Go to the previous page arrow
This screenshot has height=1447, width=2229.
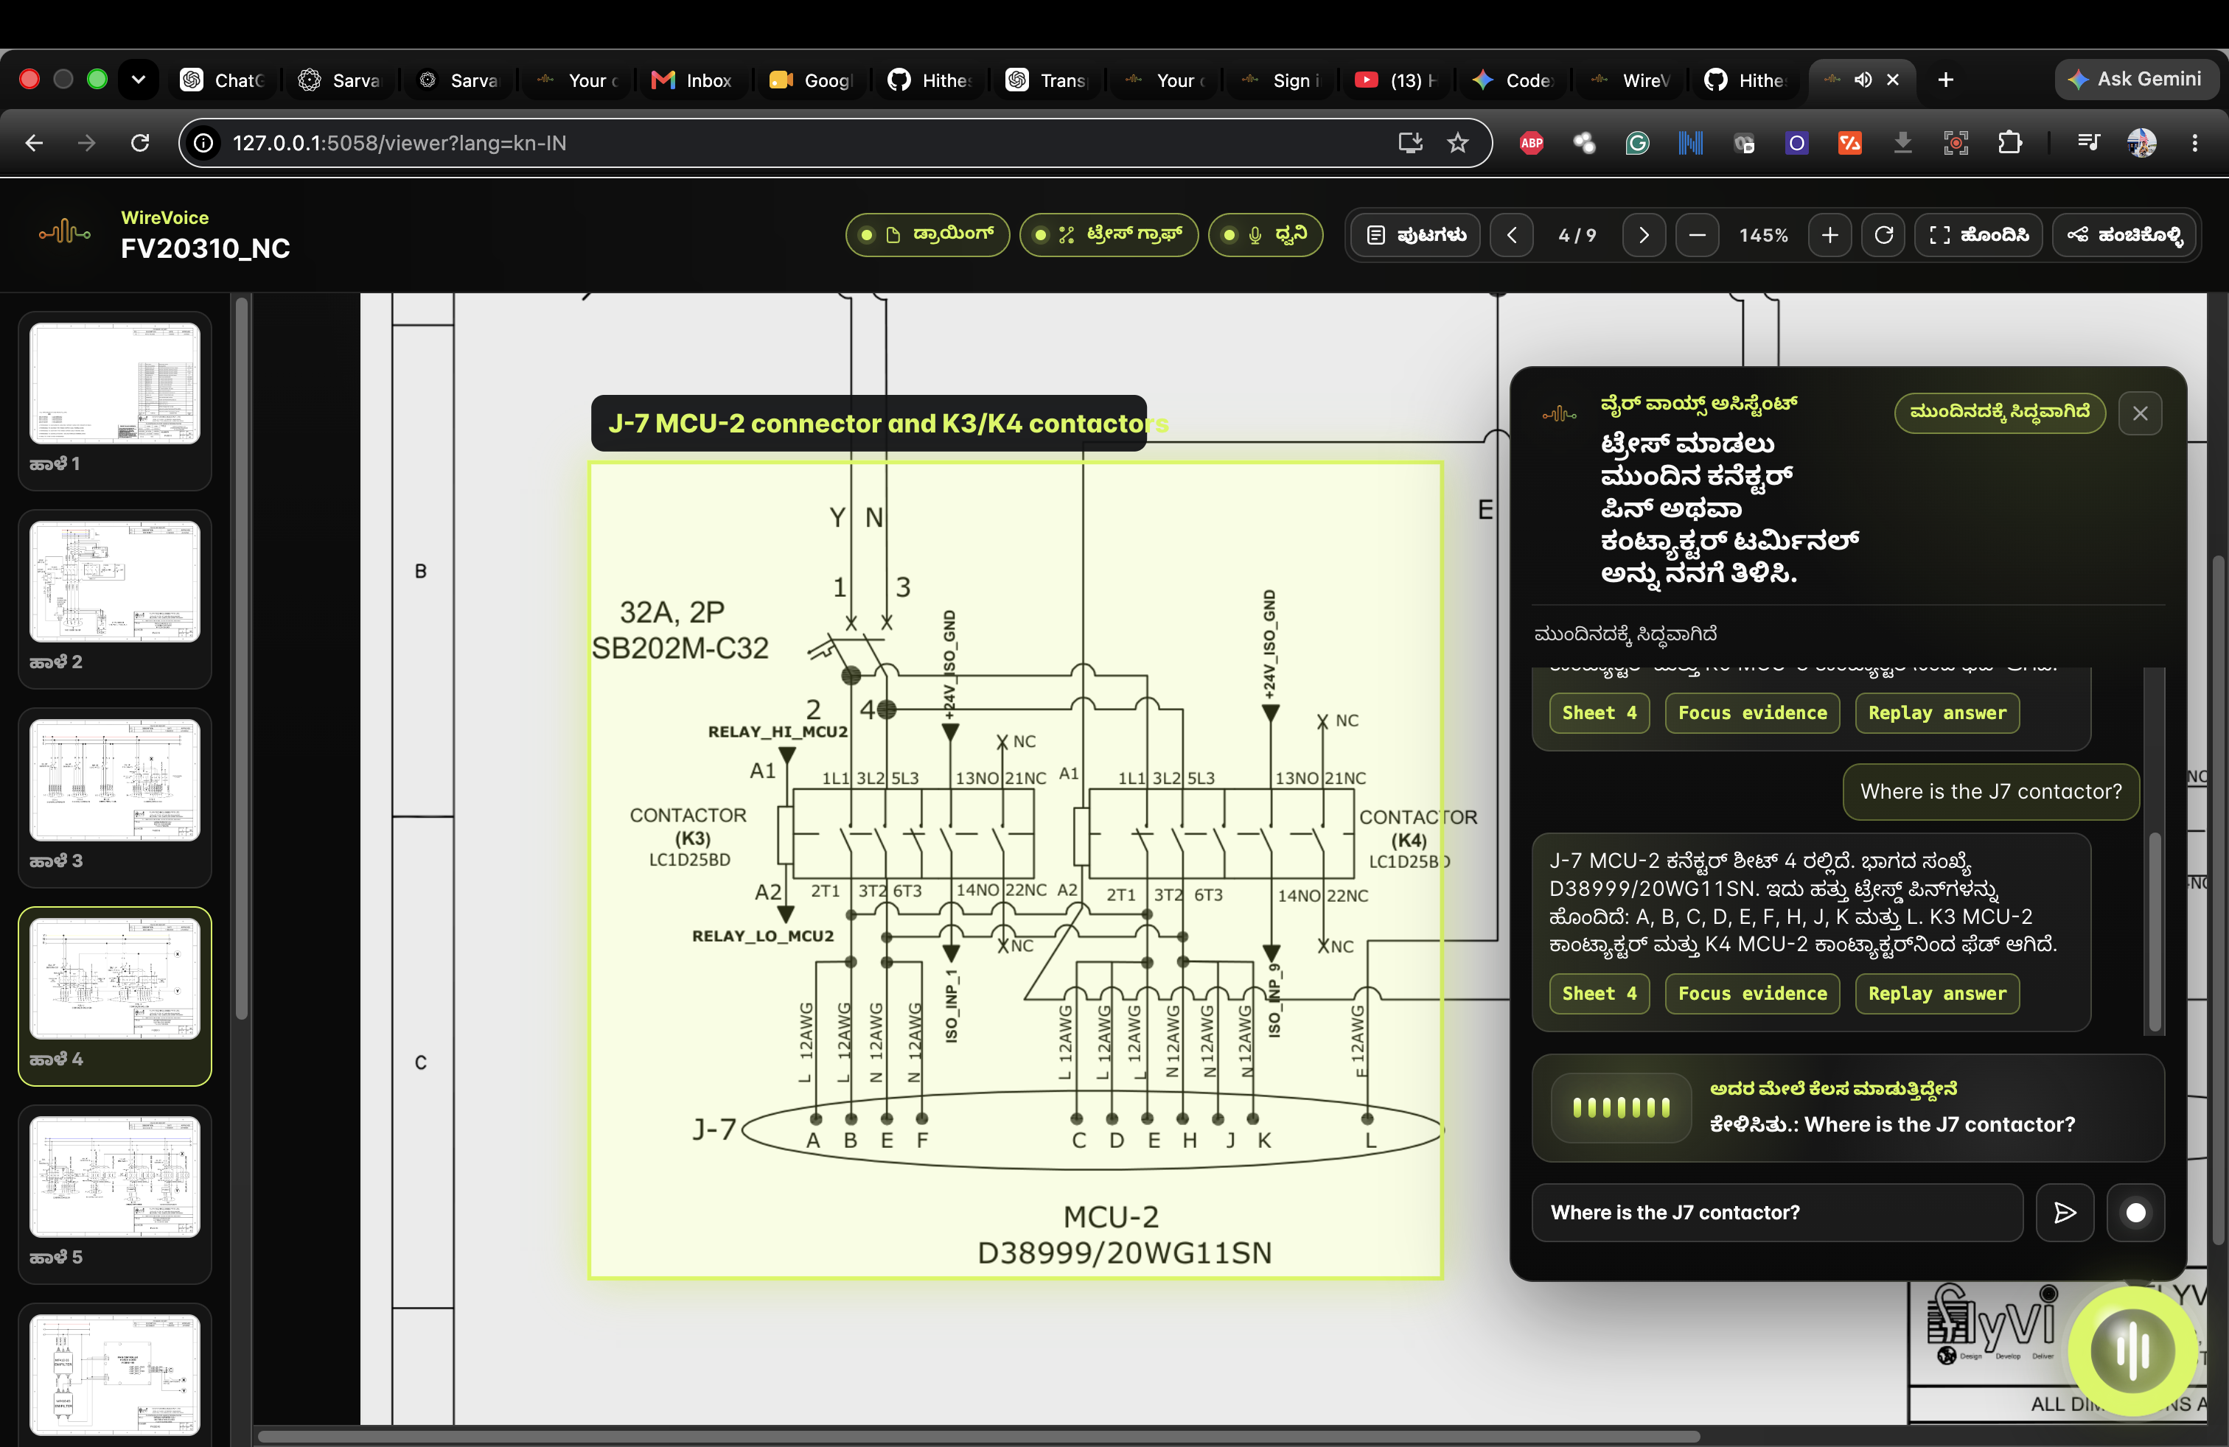click(x=1512, y=235)
